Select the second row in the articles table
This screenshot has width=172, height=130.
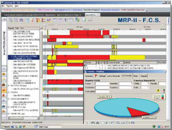125,68
